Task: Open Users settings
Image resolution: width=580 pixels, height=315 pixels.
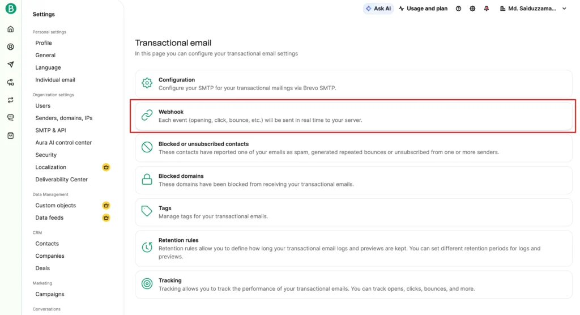Action: (43, 105)
